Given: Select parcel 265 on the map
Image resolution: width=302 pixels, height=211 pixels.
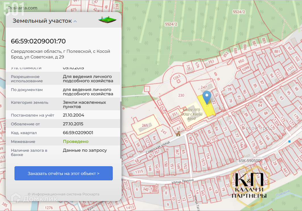Looking at the screenshot, I should [145, 126].
